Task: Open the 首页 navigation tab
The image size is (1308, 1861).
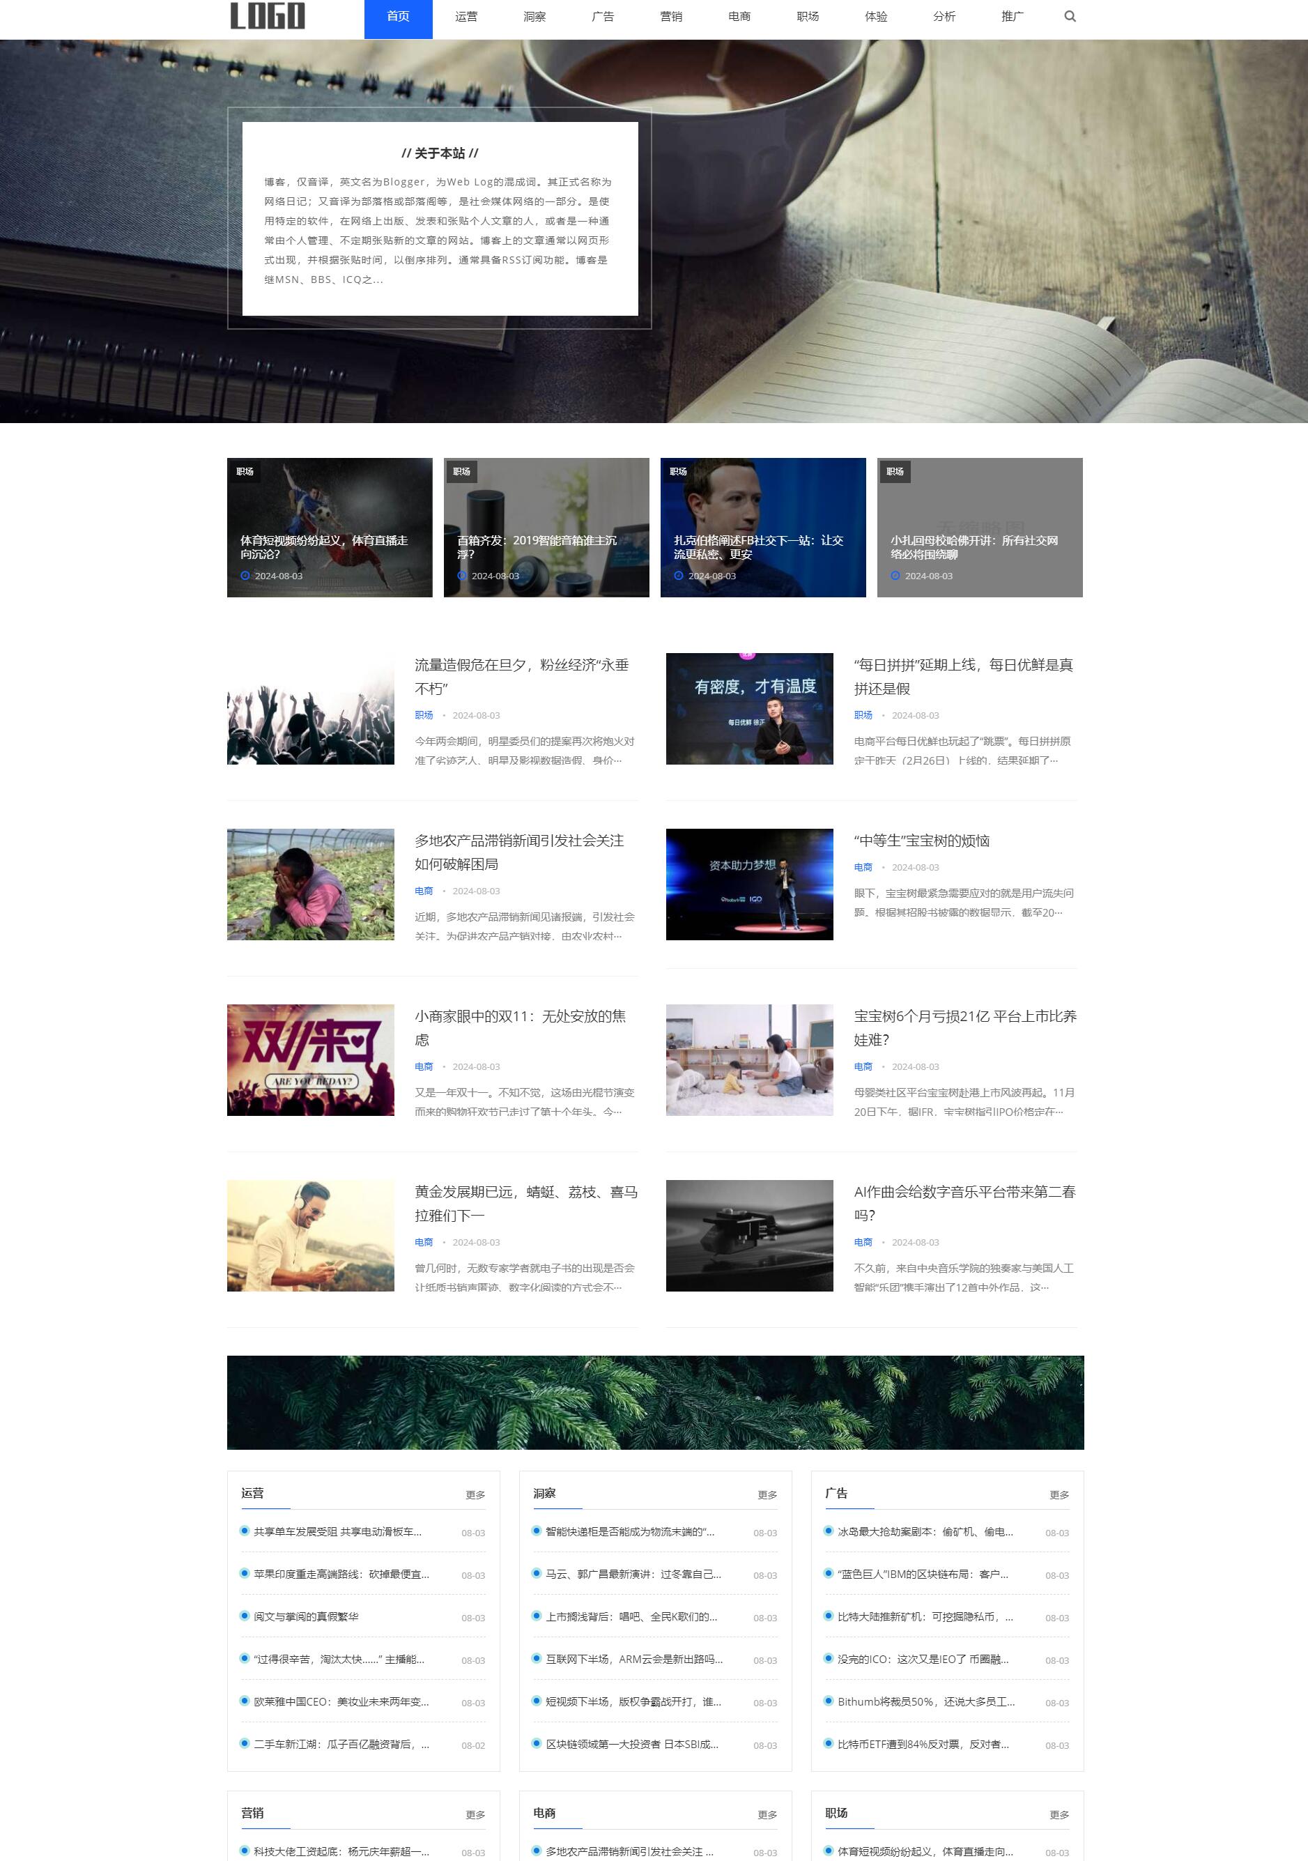Action: pyautogui.click(x=398, y=17)
